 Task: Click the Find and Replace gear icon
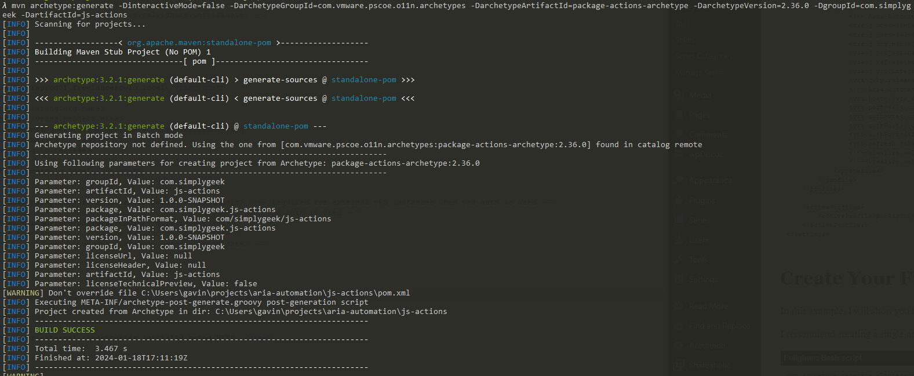click(679, 326)
